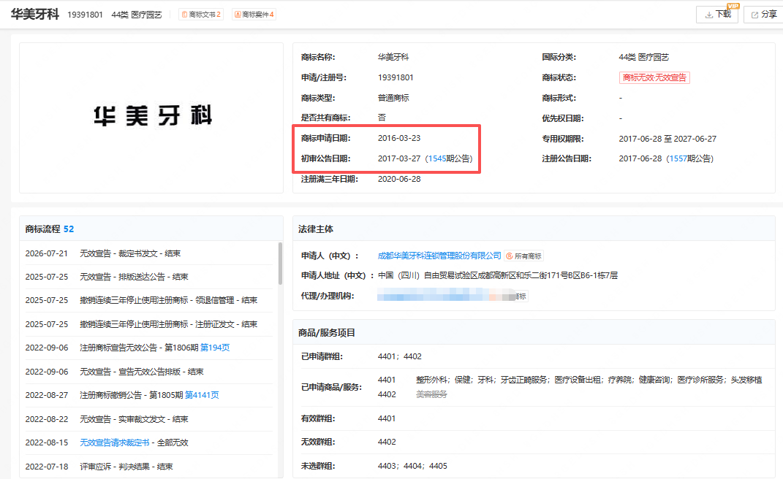783x479 pixels.
Task: Click the applicant address text
Action: tap(498, 275)
